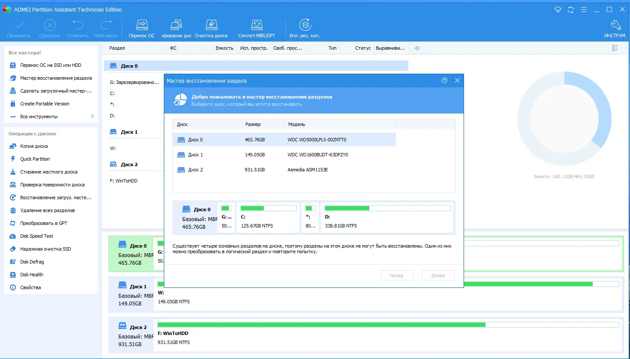Click the Диск 2 usage bar in the disk map
The width and height of the screenshot is (630, 359).
point(388,325)
